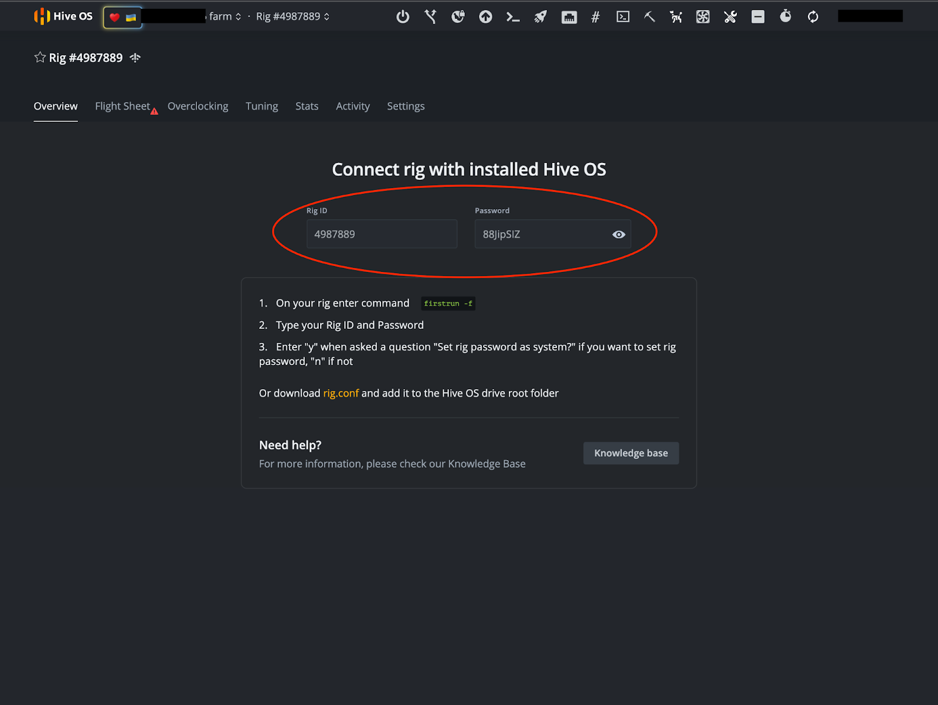Click the hash symbol icon
Viewport: 938px width, 705px height.
click(x=596, y=17)
